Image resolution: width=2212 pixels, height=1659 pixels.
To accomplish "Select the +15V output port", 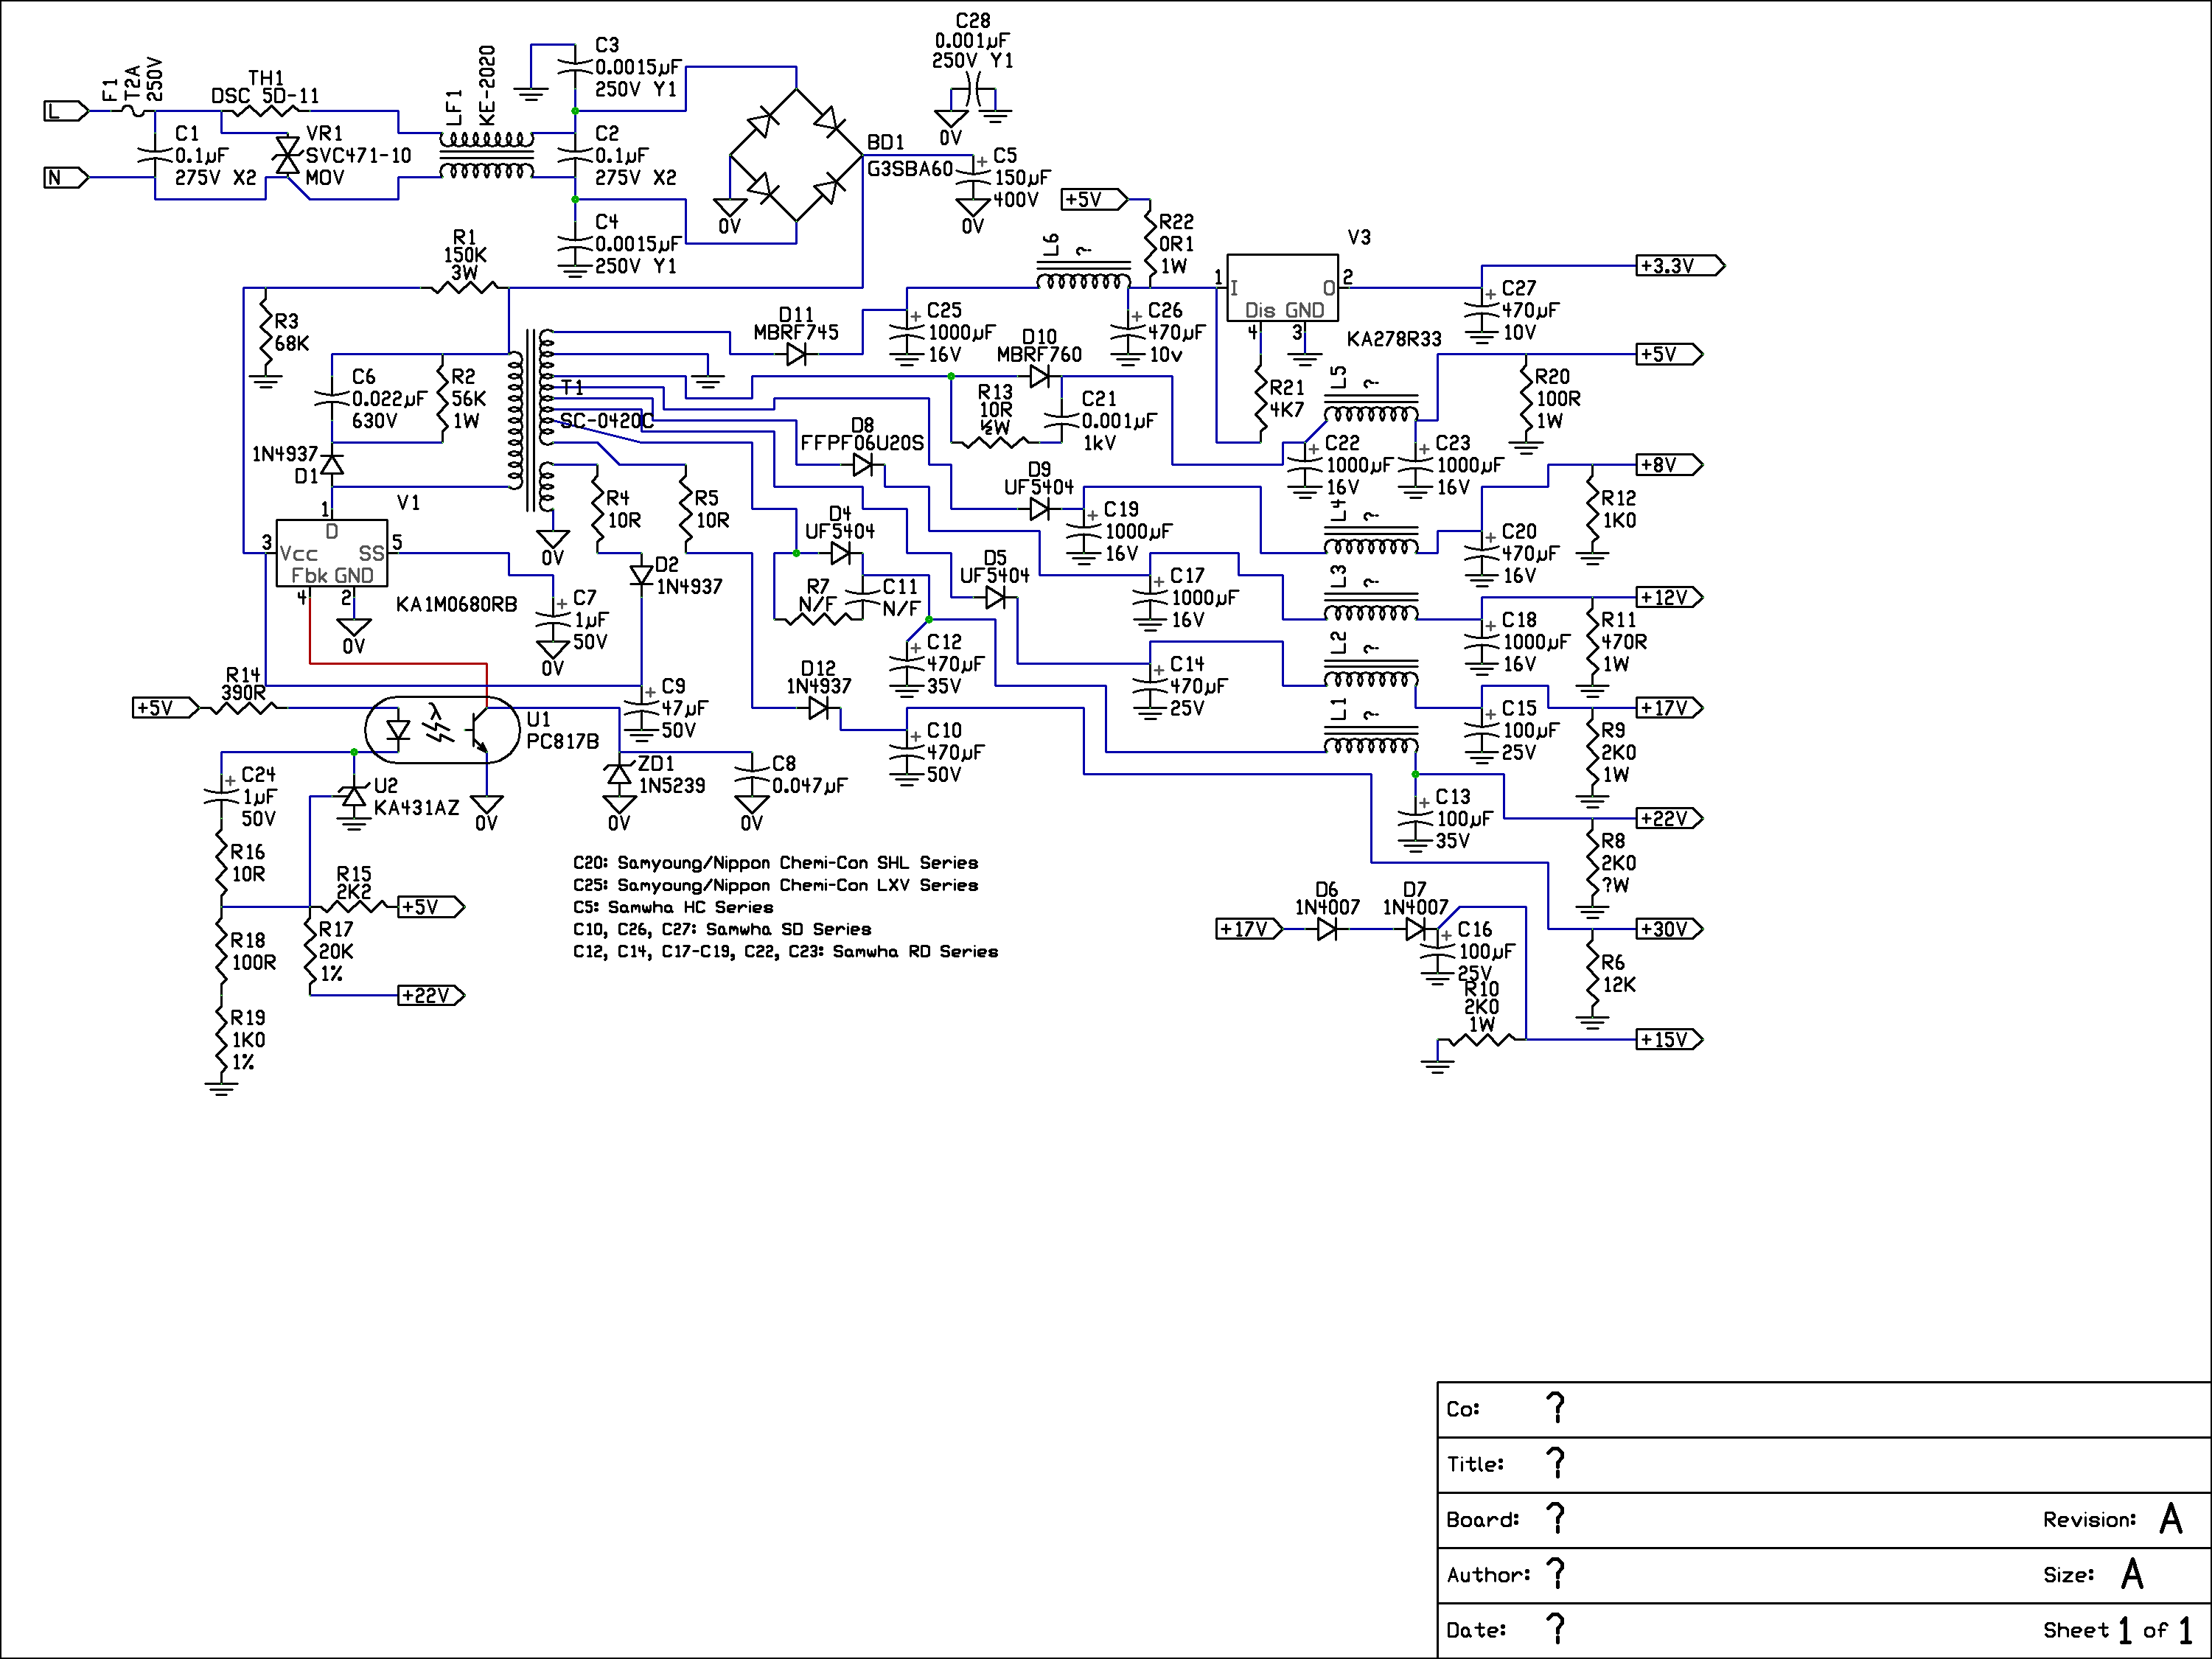I will [1669, 1039].
